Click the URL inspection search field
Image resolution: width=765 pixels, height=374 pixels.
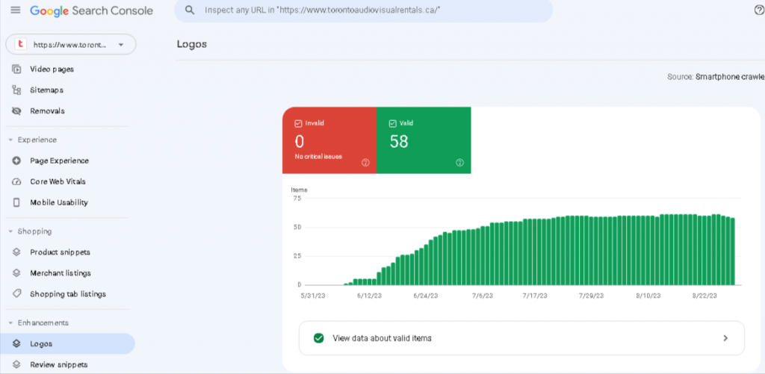click(364, 10)
